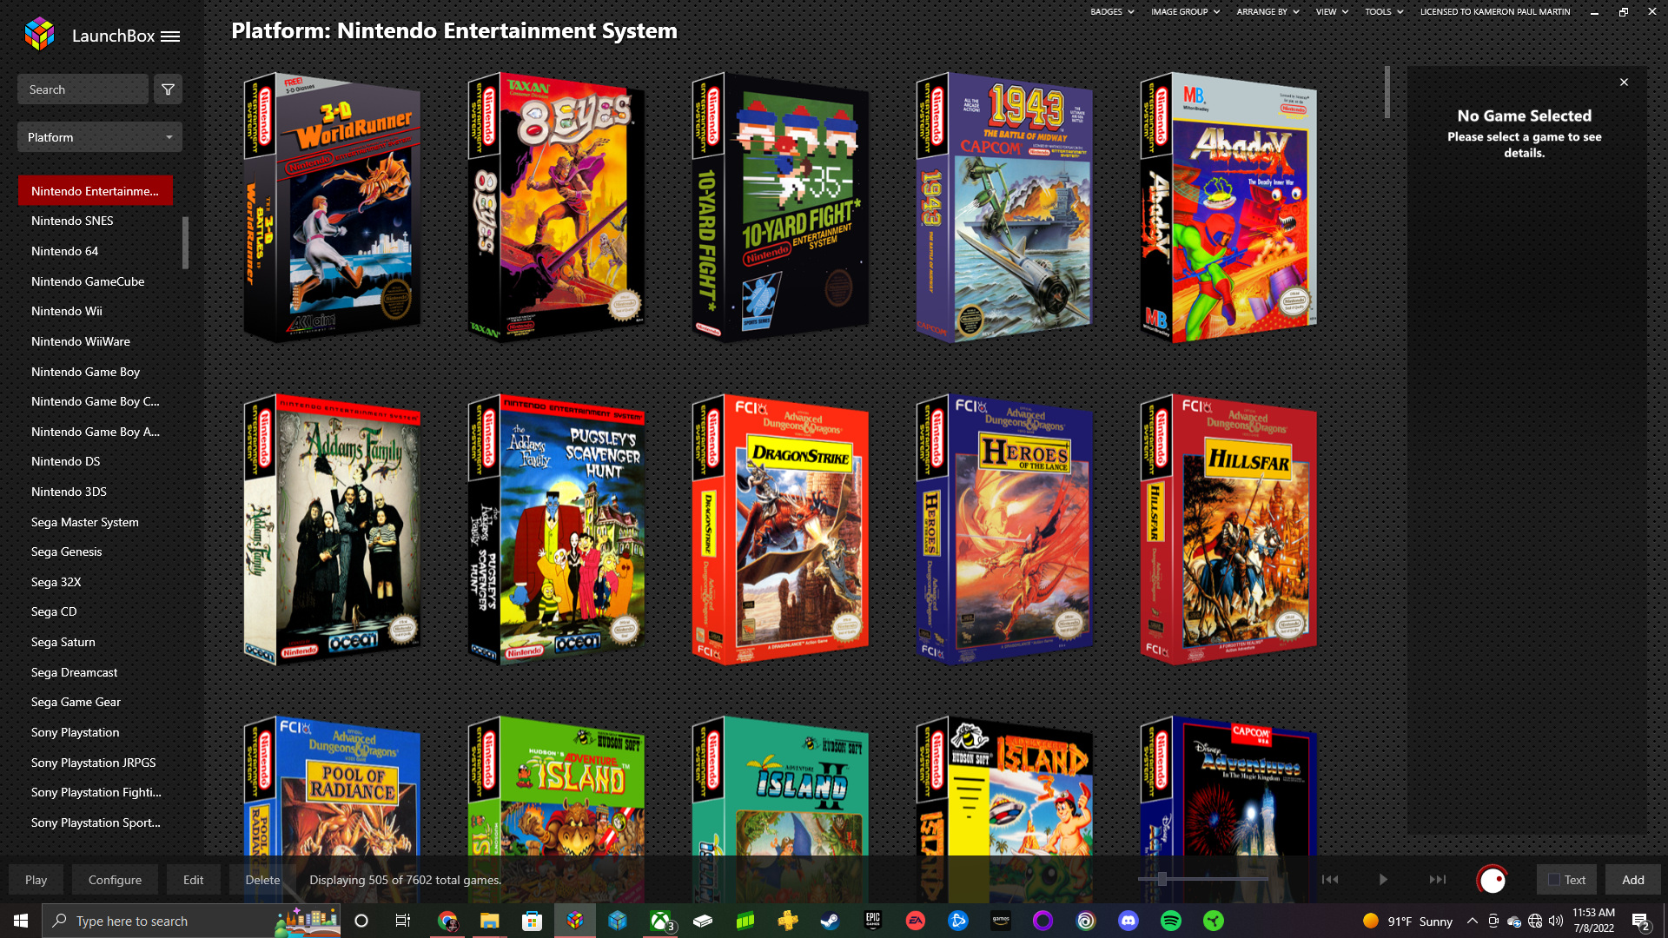Adjust the box art size slider
1668x938 pixels.
point(1162,879)
